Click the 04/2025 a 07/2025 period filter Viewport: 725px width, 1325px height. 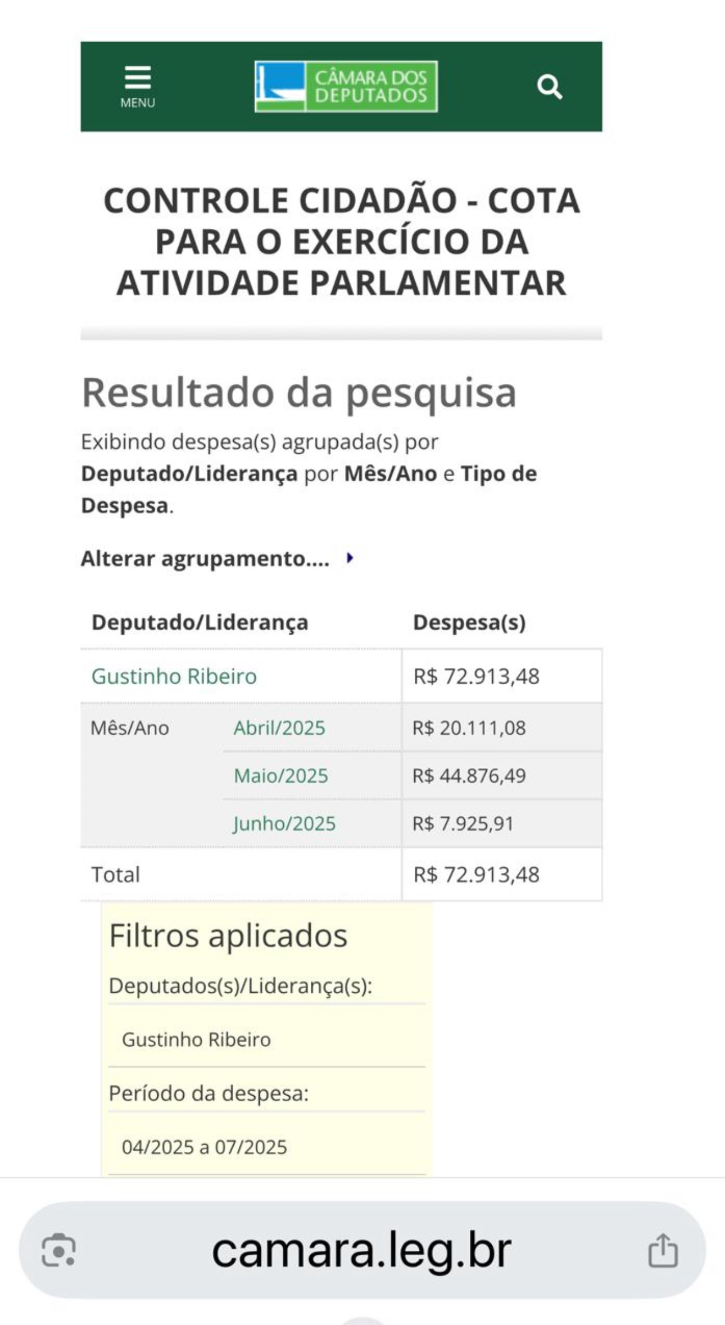pos(204,1147)
